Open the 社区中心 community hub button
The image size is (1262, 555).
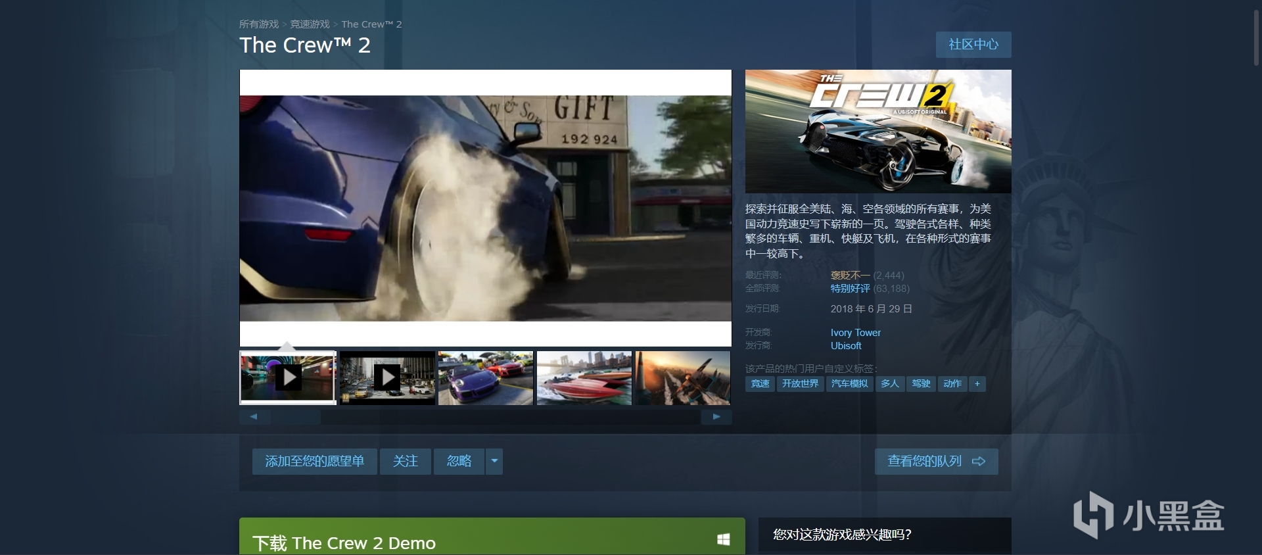[973, 45]
